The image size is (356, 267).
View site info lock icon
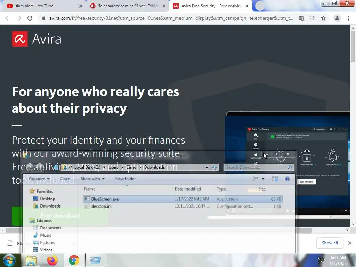(x=44, y=18)
